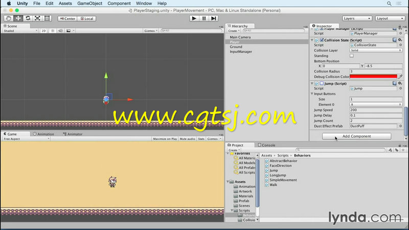Collapse Input Buttons array
This screenshot has height=230, width=409.
pos(312,94)
